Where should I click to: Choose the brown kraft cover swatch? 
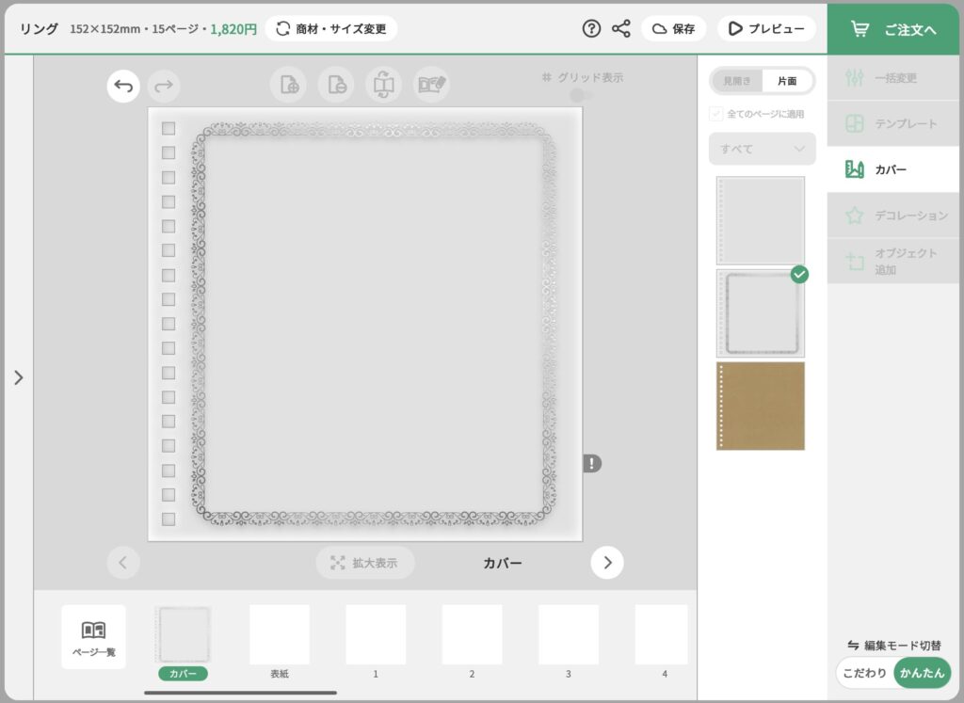[x=760, y=406]
